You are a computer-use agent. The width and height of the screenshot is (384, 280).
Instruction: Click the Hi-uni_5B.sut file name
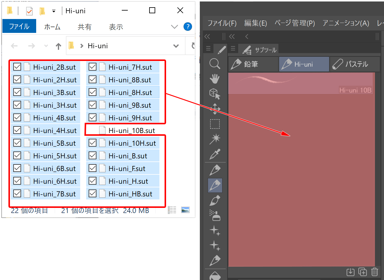coord(55,143)
